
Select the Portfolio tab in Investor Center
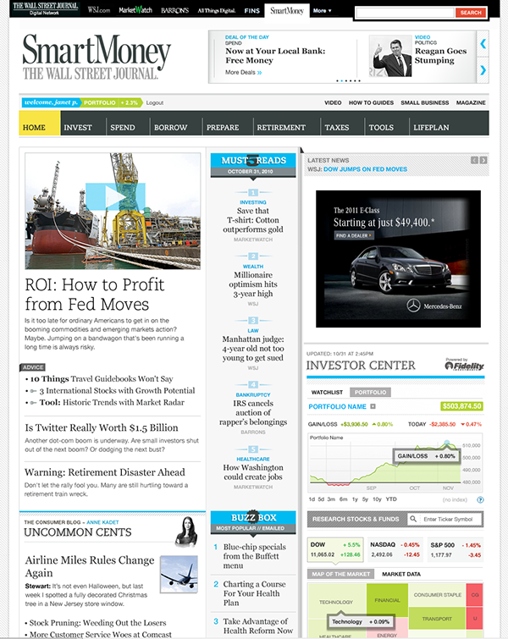370,392
